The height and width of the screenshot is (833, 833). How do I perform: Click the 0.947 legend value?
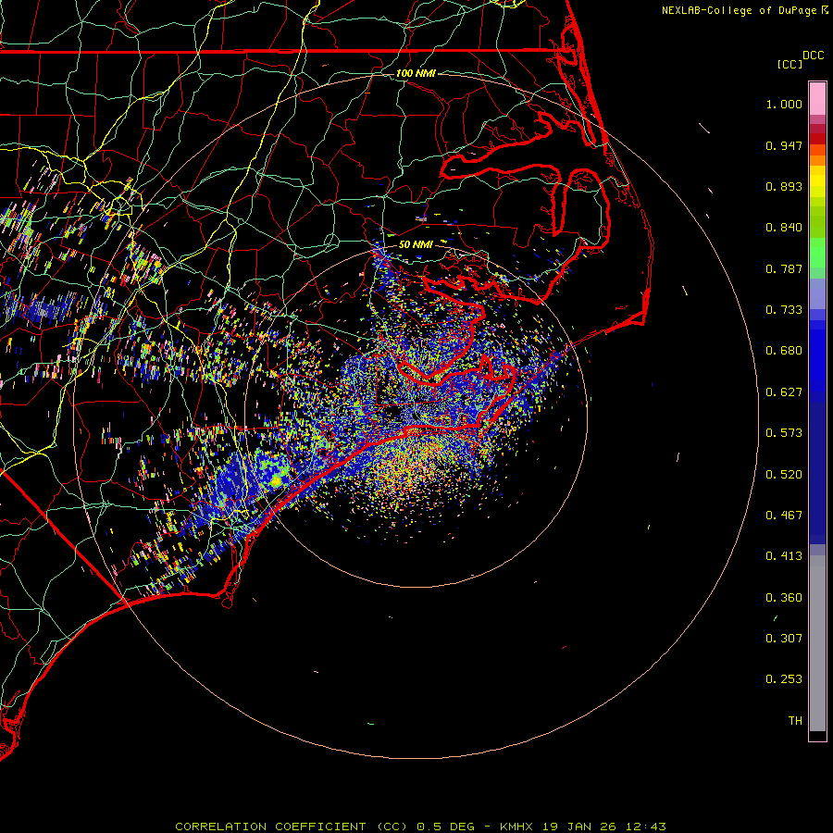(784, 145)
